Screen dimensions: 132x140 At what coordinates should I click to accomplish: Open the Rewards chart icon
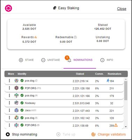36,37
